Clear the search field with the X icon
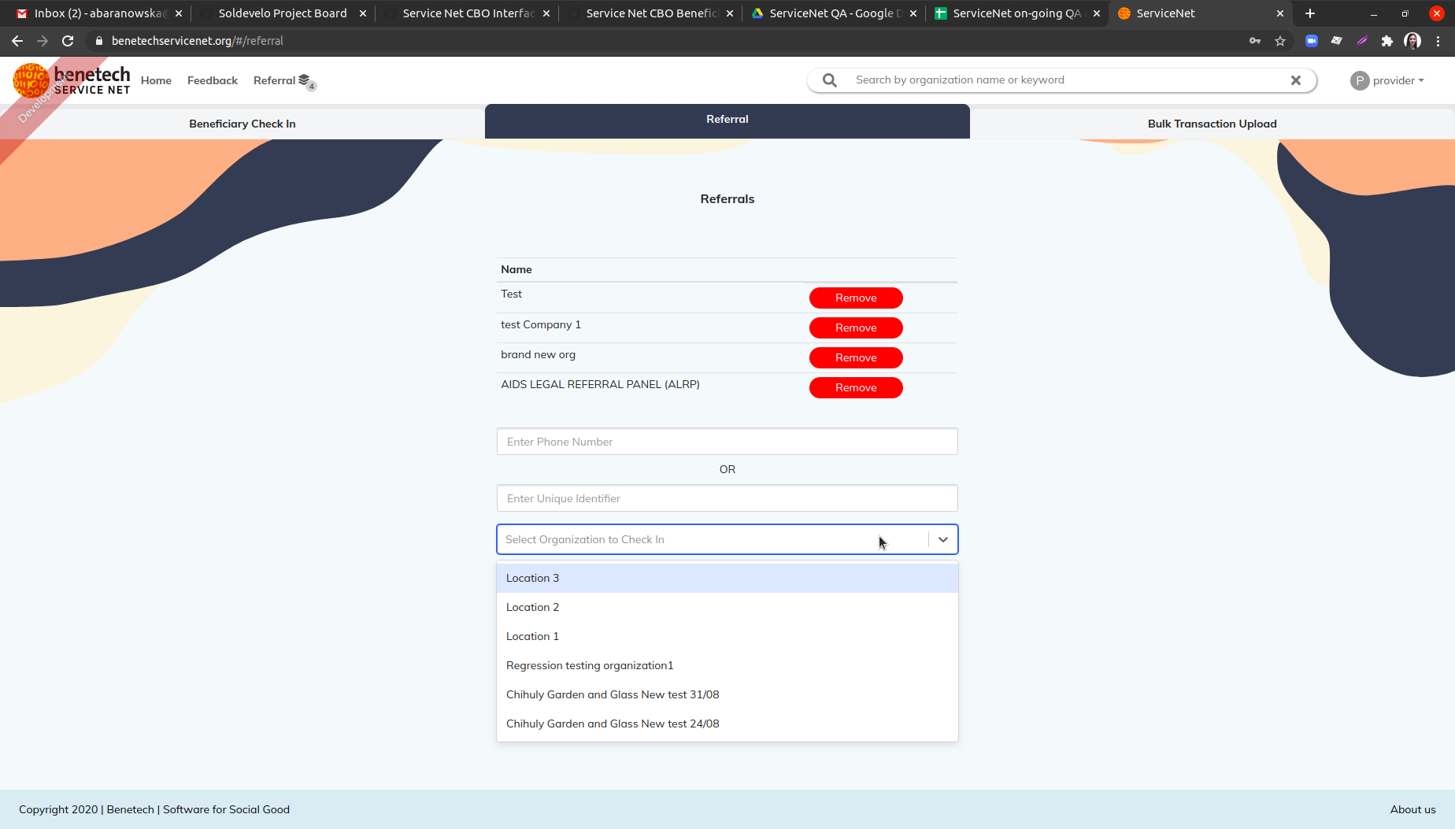1455x829 pixels. click(1296, 80)
